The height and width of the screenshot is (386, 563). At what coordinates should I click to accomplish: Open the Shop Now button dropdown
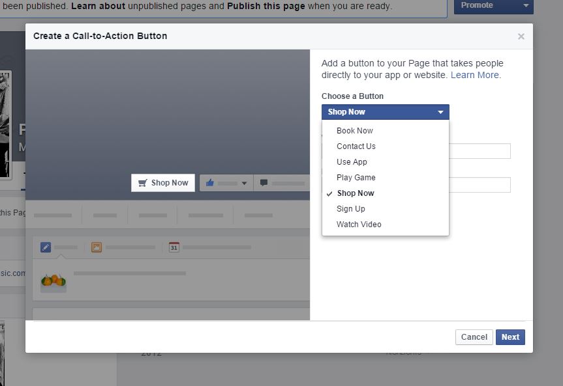pyautogui.click(x=386, y=112)
